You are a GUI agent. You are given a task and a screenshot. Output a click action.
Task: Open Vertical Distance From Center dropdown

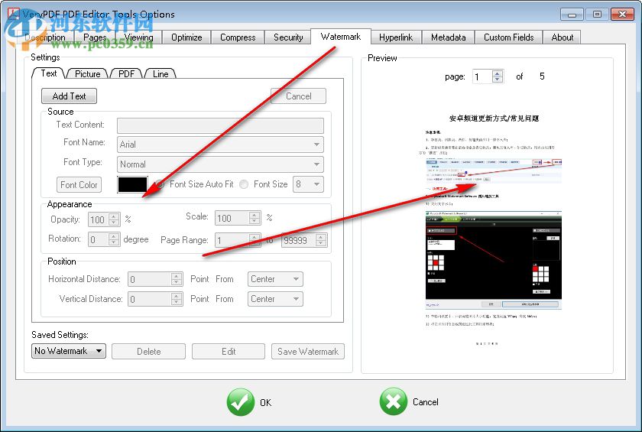pyautogui.click(x=275, y=299)
